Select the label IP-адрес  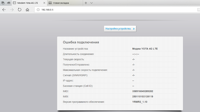coord(68,81)
